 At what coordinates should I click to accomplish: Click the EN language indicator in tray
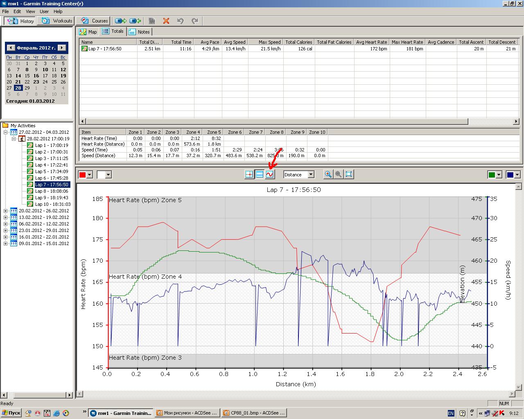[451, 413]
